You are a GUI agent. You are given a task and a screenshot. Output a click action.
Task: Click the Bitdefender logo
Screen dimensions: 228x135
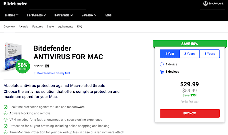tap(15, 4)
